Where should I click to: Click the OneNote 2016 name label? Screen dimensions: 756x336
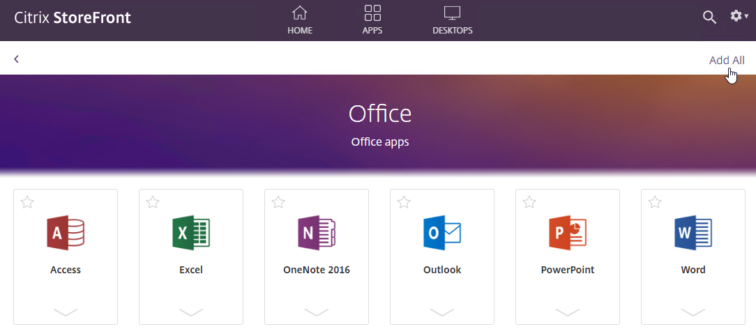coord(317,270)
